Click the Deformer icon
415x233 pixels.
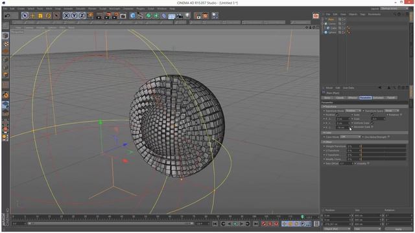pyautogui.click(x=164, y=16)
